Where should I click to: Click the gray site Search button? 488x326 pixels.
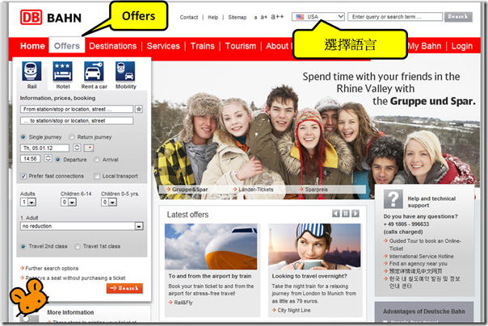(458, 17)
